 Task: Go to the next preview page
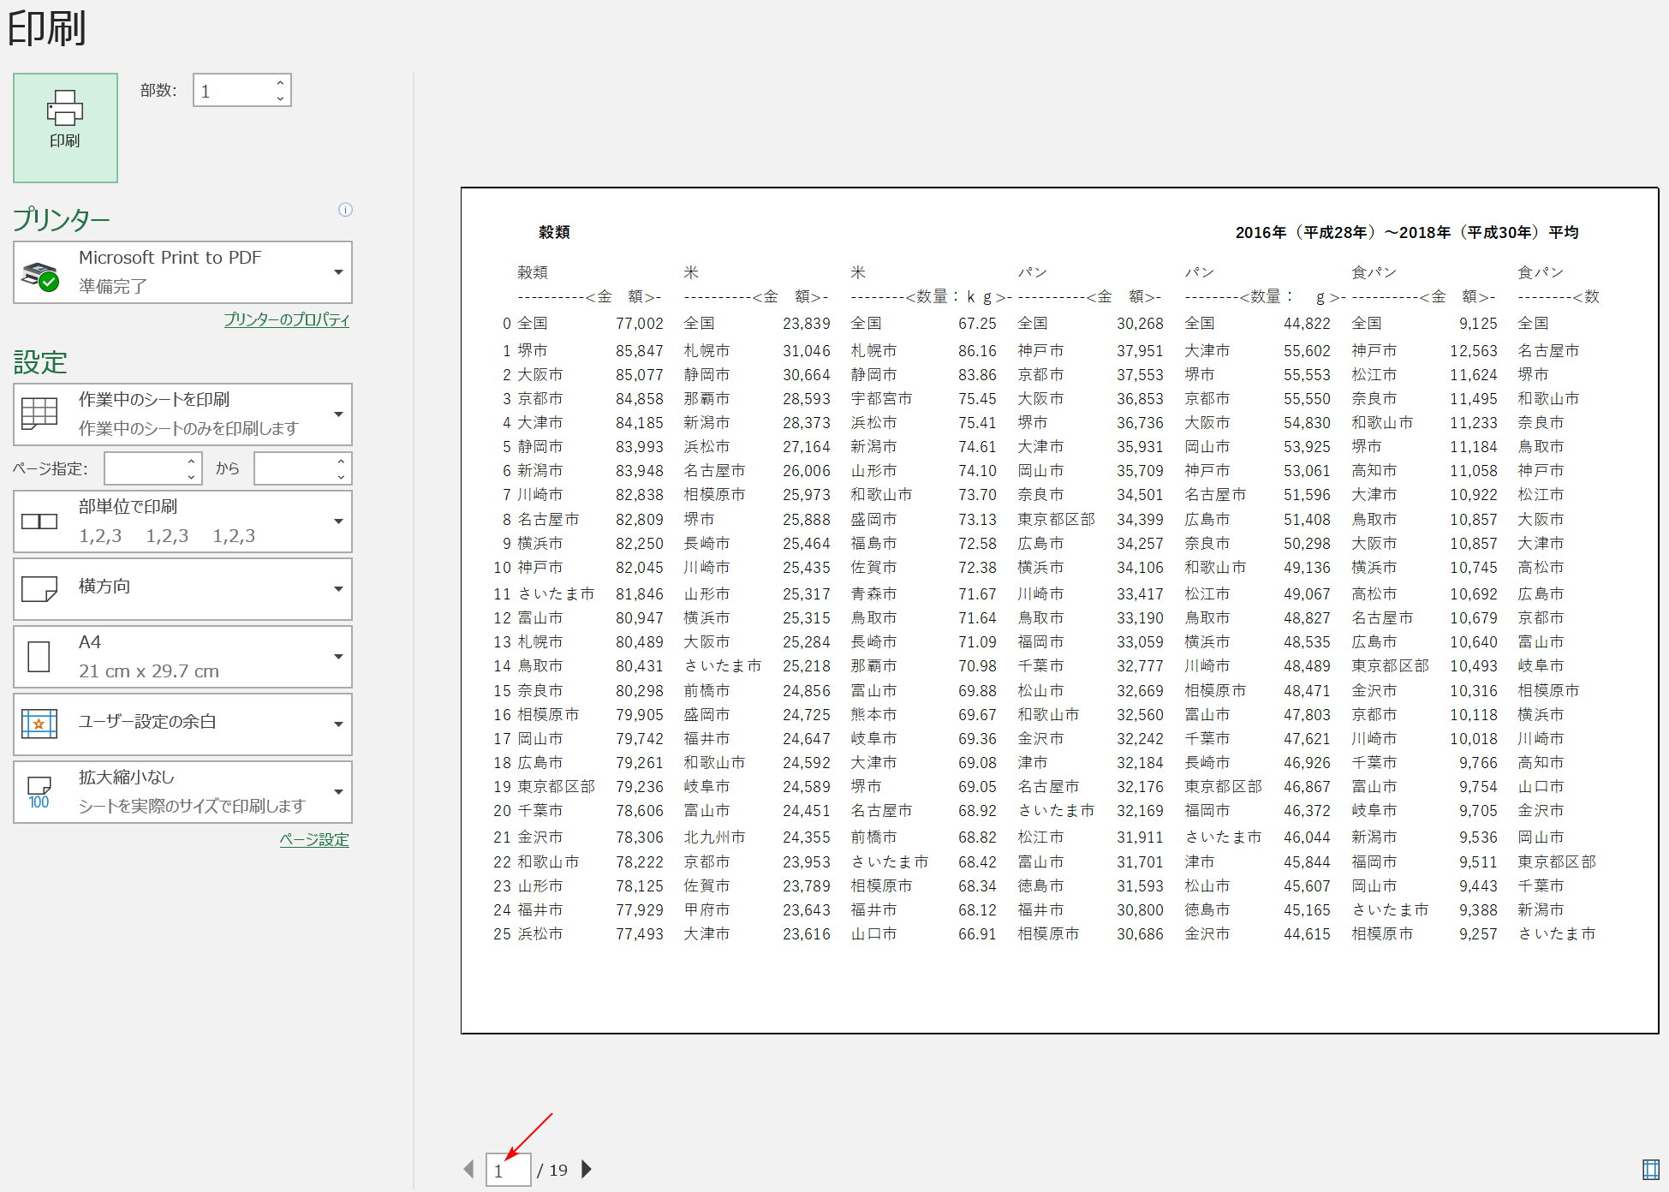pos(587,1169)
